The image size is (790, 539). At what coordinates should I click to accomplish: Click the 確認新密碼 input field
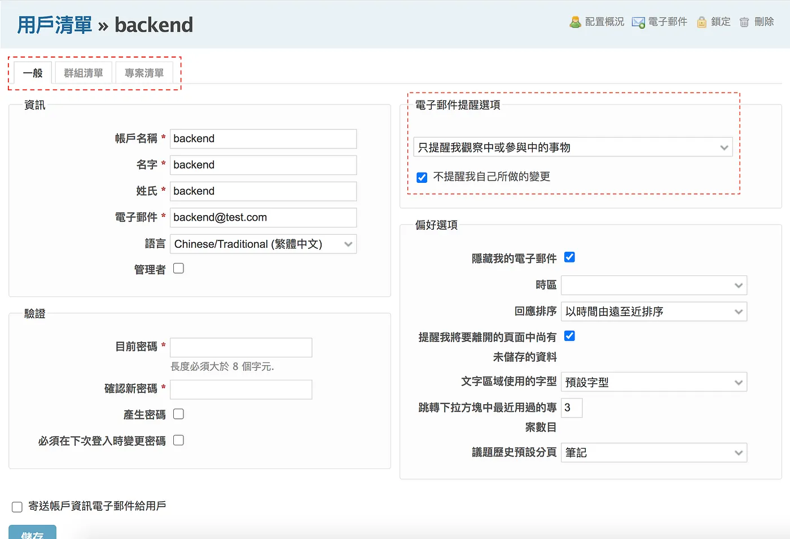pyautogui.click(x=241, y=389)
